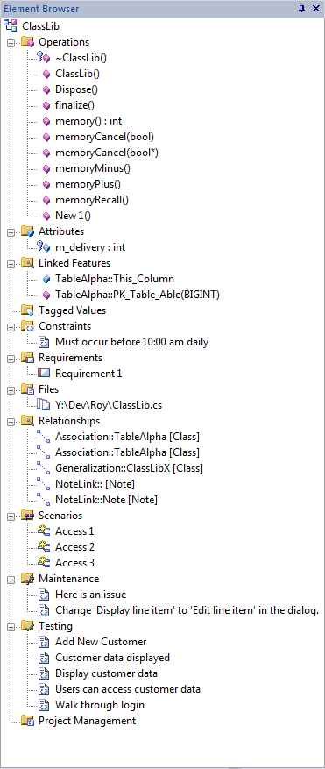Select the Access 2 scenario
This screenshot has width=325, height=769.
[74, 547]
